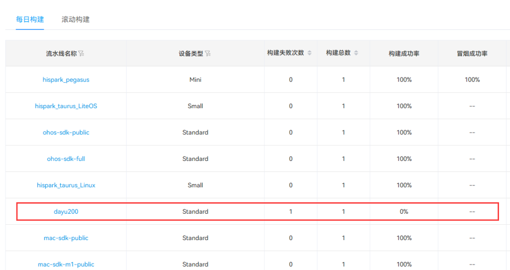Switch to the 每日构建 tab
Viewport: 510px width, 270px height.
pos(30,19)
